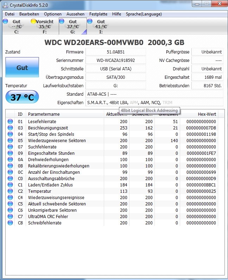Image resolution: width=228 pixels, height=280 pixels.
Task: Click the blue Gut health status button
Action: (22, 67)
